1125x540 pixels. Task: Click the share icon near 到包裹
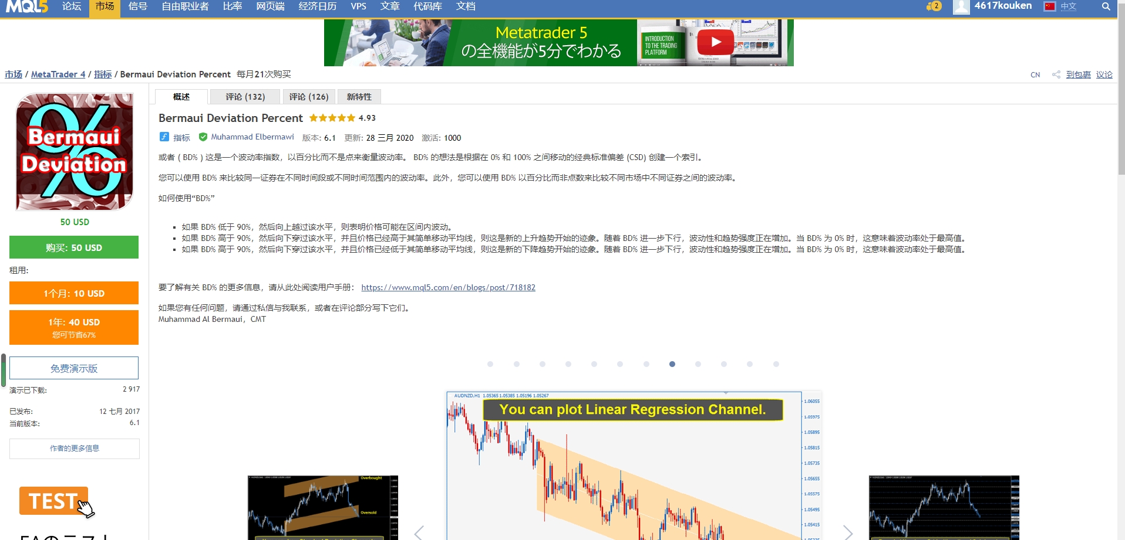point(1056,74)
